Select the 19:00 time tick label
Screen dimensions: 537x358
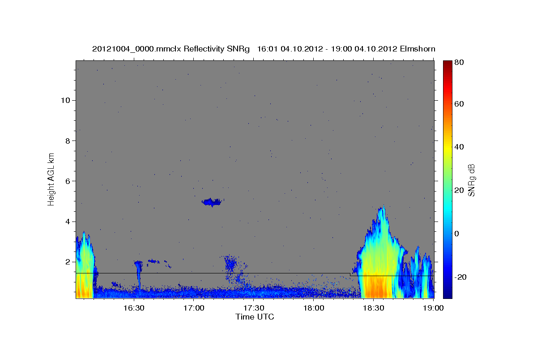click(434, 308)
